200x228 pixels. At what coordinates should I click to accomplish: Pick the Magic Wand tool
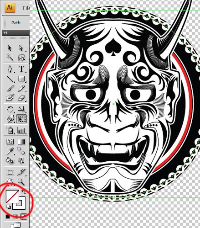[10, 58]
